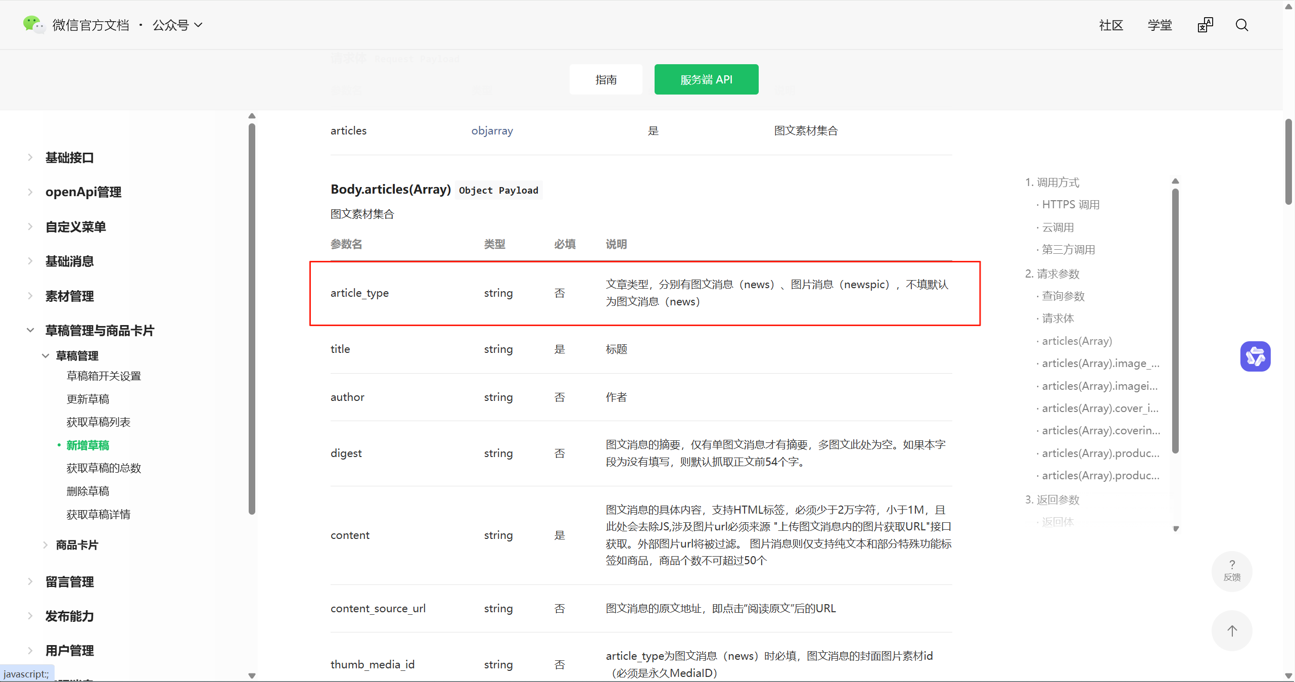Click the language translate icon
Image resolution: width=1295 pixels, height=682 pixels.
[x=1205, y=25]
